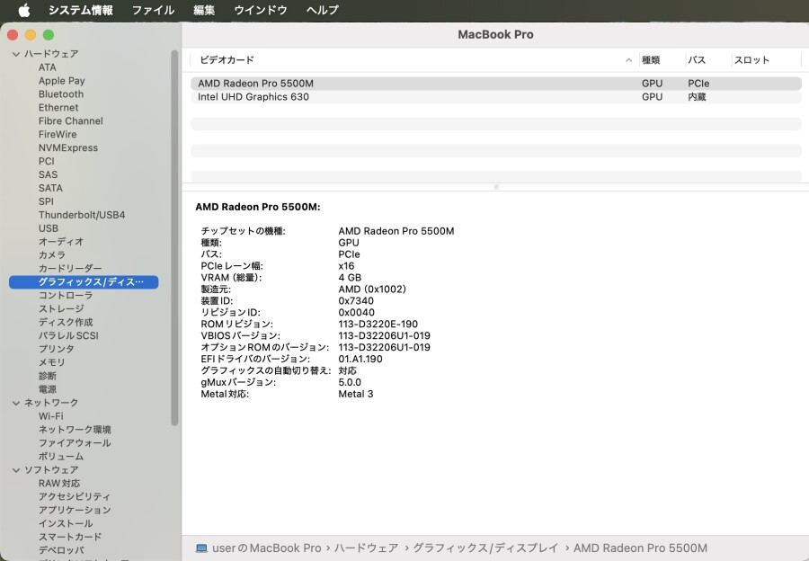809x561 pixels.
Task: Collapse the ネットワーク section
Action: (x=16, y=403)
